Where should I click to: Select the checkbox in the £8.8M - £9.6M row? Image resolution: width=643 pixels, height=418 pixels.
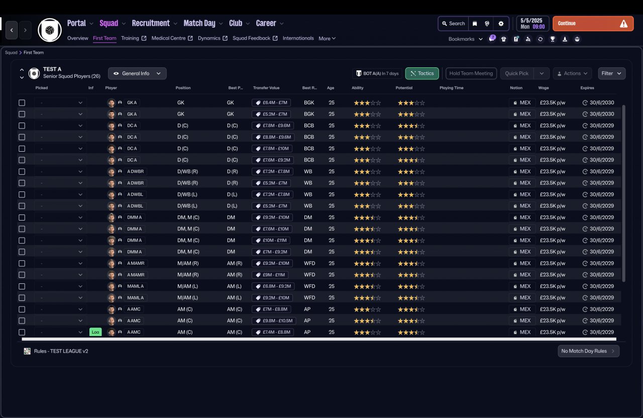tap(22, 137)
